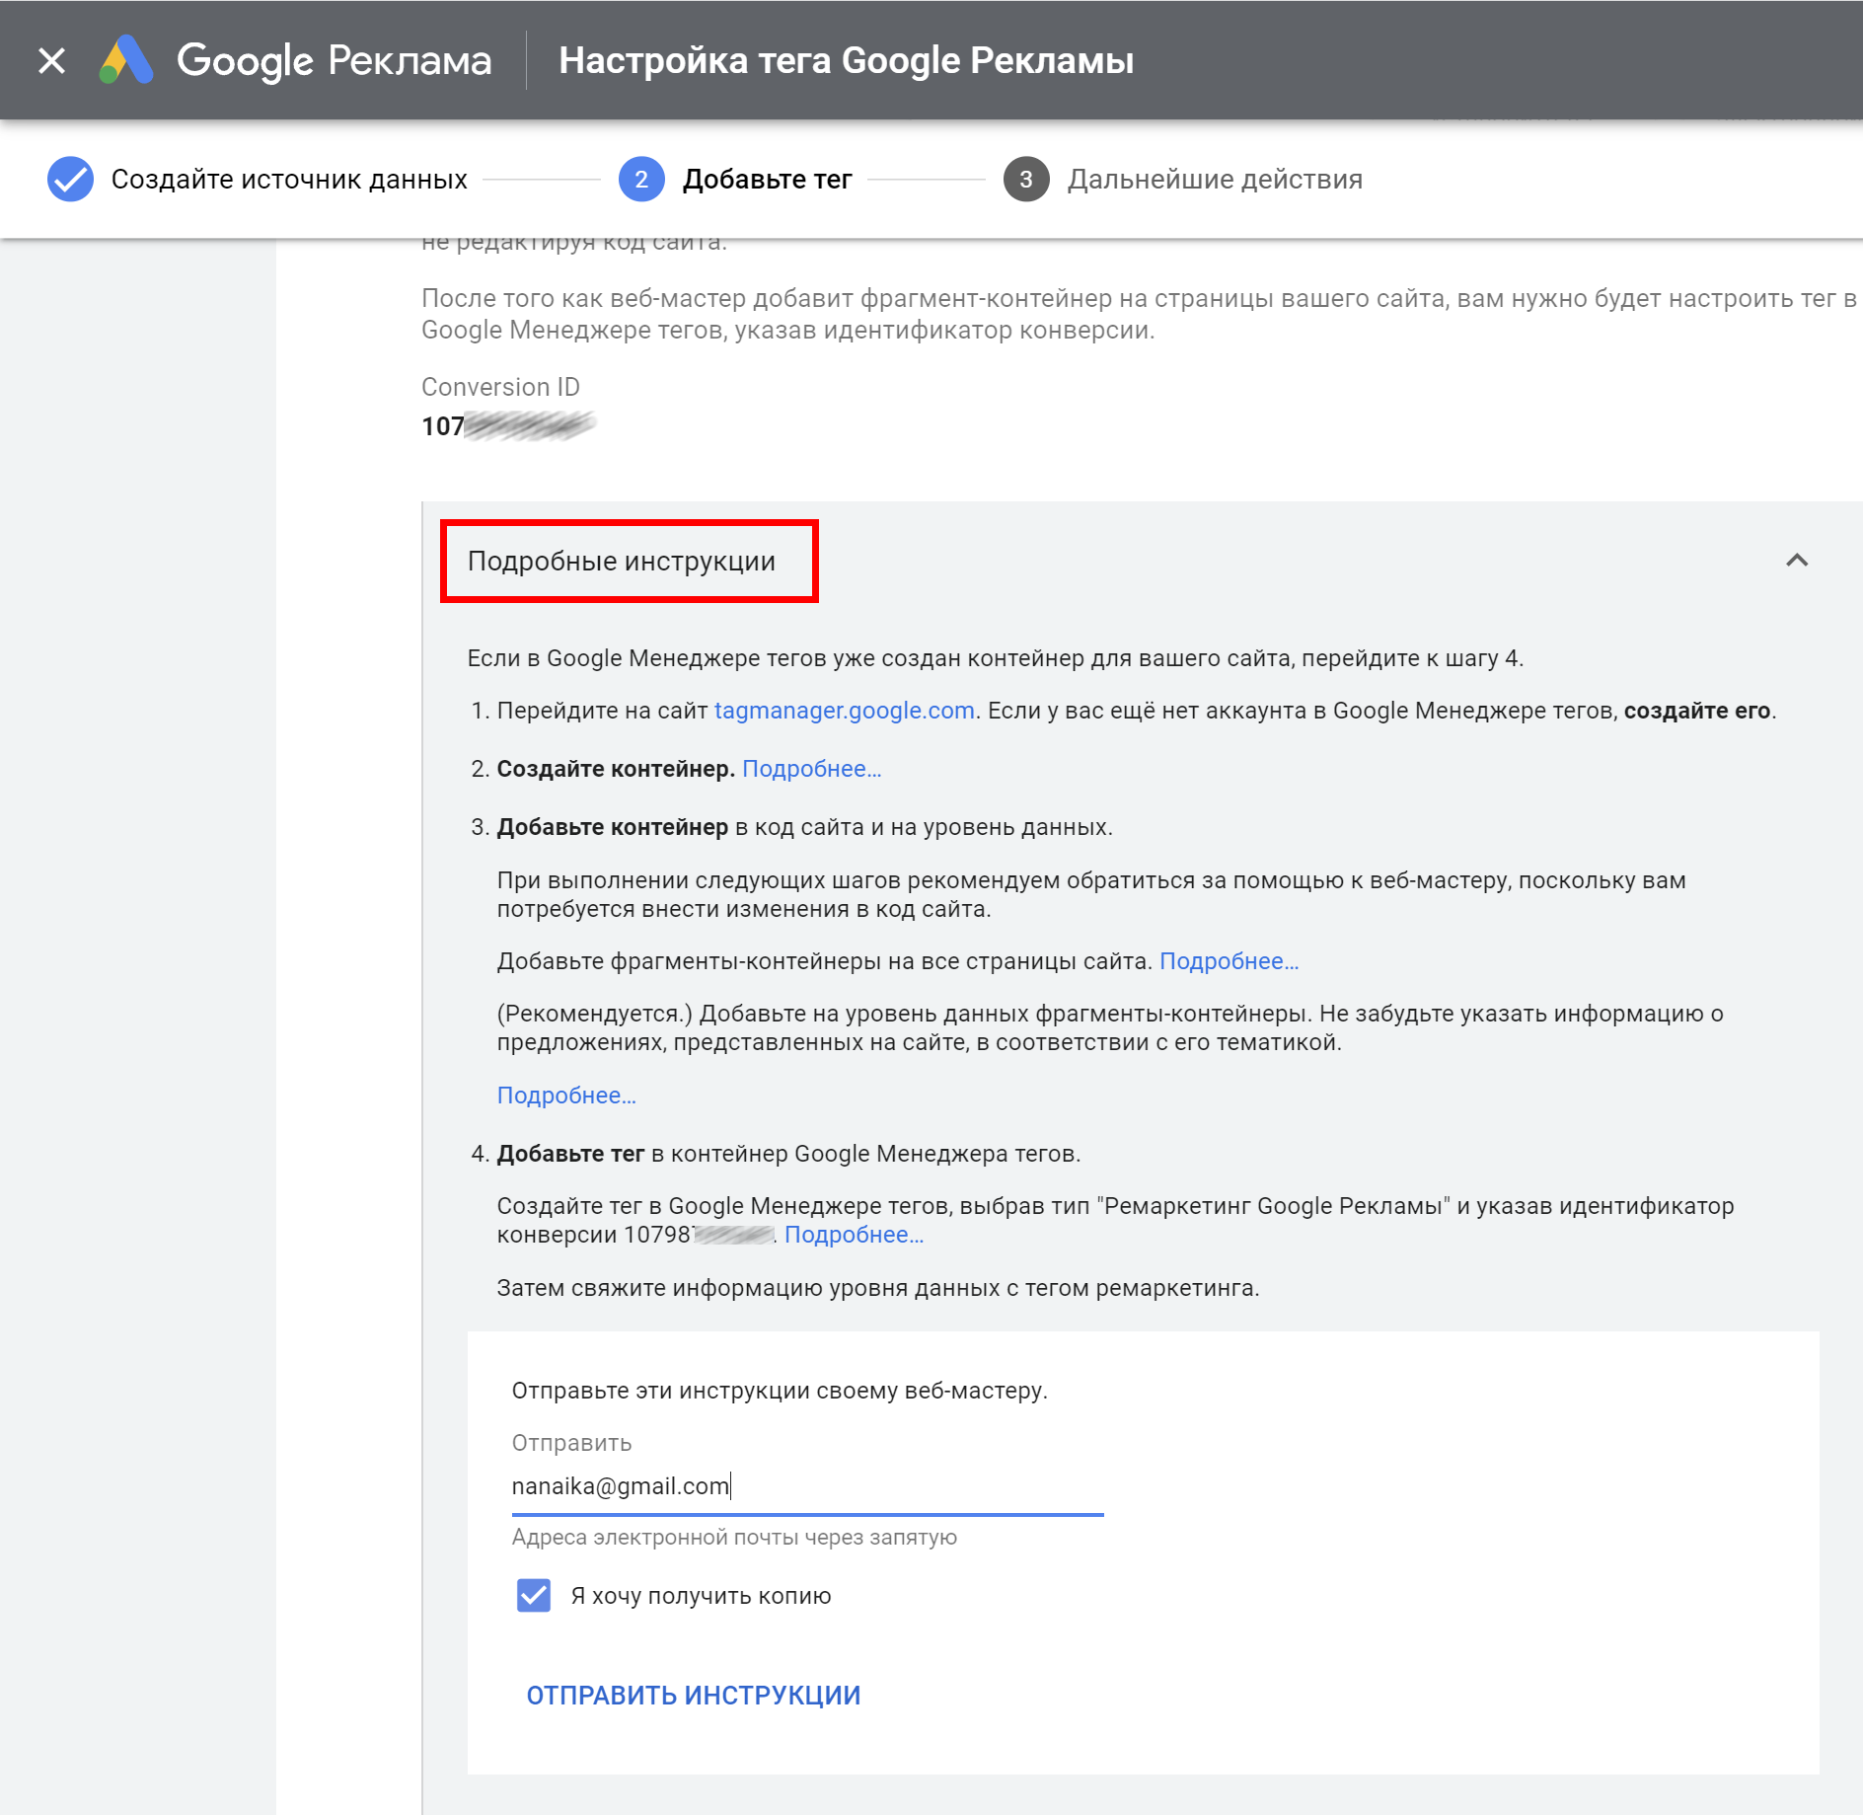Open the 'Добавьте тег' step label
The image size is (1863, 1815).
point(768,180)
